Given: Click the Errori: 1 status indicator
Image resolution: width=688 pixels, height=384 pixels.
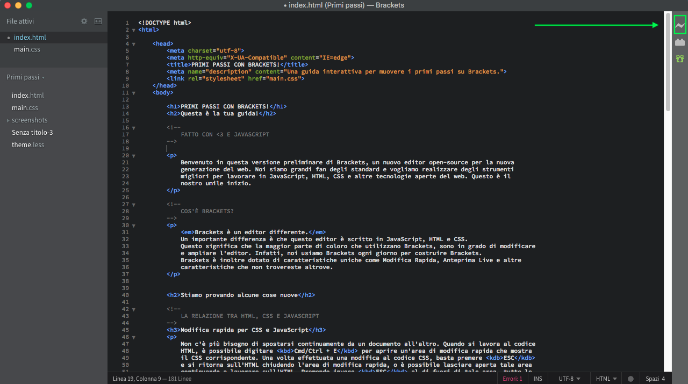Looking at the screenshot, I should [512, 379].
